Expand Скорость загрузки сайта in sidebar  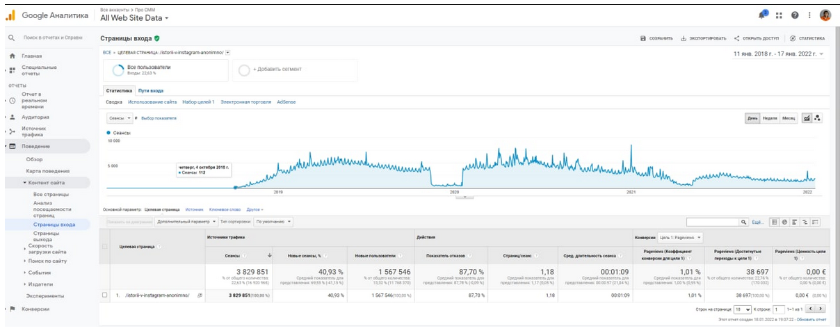pos(25,249)
